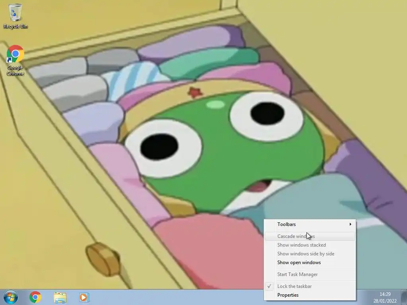Open the Windows Start orb
The width and height of the screenshot is (407, 305).
[11, 297]
